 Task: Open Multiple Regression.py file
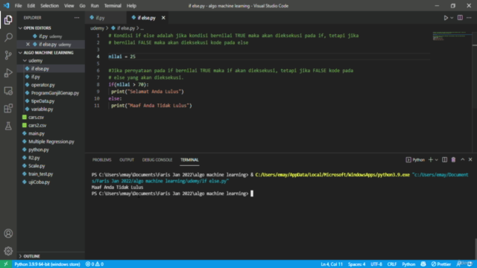click(x=51, y=141)
